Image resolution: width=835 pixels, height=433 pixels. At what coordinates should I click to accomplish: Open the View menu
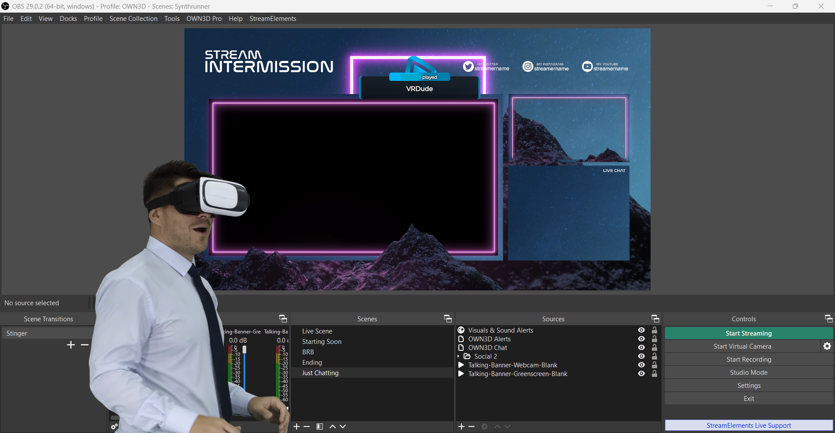click(46, 19)
